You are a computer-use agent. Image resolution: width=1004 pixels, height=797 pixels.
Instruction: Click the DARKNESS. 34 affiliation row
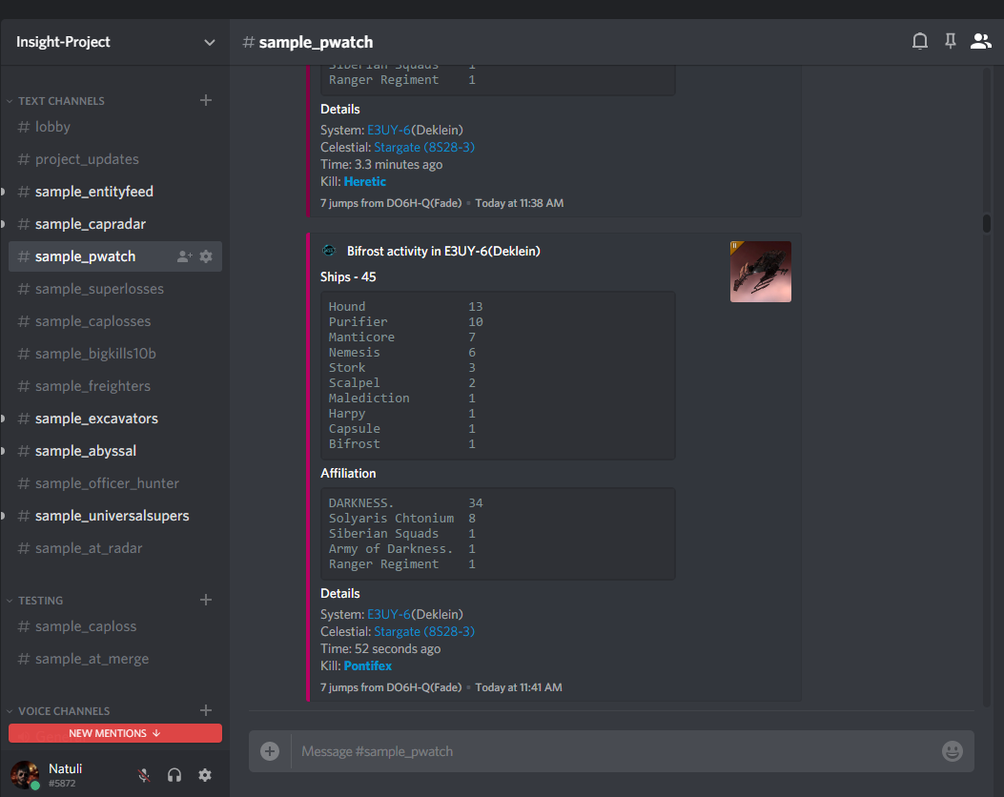pyautogui.click(x=405, y=503)
